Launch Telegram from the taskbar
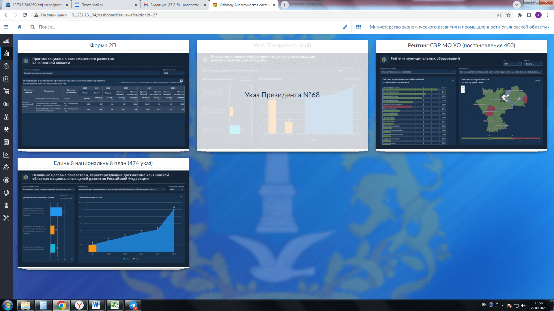This screenshot has height=311, width=554. (x=133, y=305)
